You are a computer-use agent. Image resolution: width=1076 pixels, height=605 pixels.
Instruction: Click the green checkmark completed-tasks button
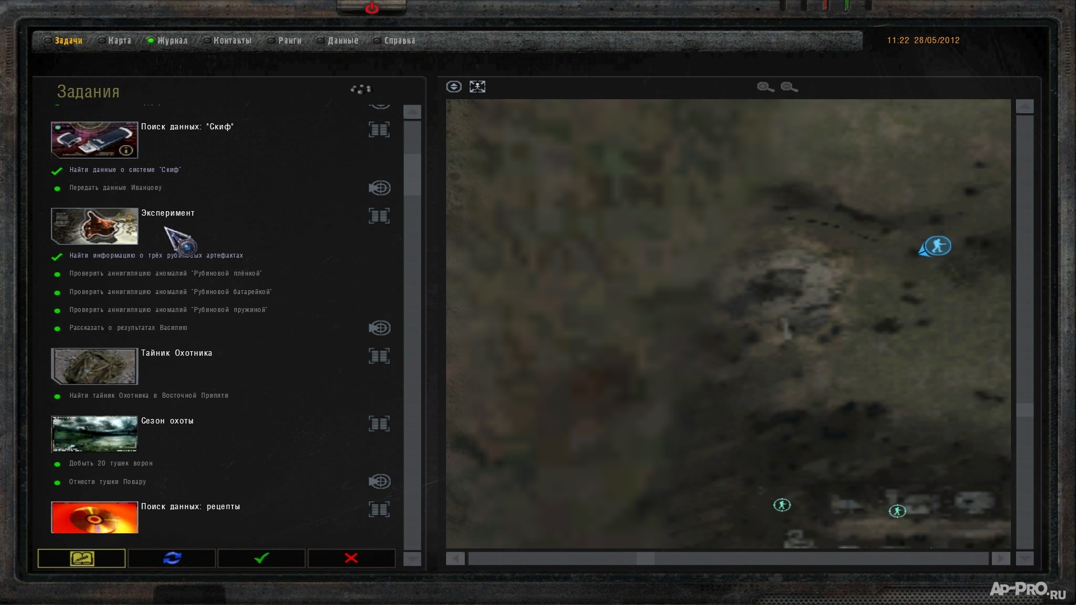tap(262, 558)
